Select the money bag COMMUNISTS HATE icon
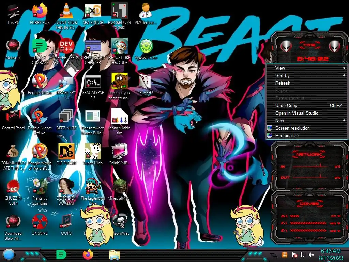This screenshot has height=262, width=349. (x=13, y=152)
